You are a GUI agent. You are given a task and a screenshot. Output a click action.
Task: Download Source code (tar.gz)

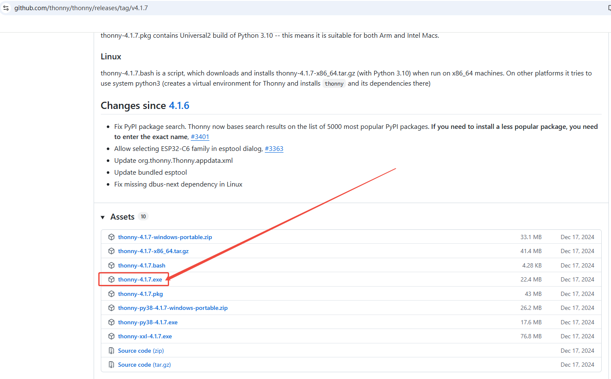pyautogui.click(x=144, y=365)
